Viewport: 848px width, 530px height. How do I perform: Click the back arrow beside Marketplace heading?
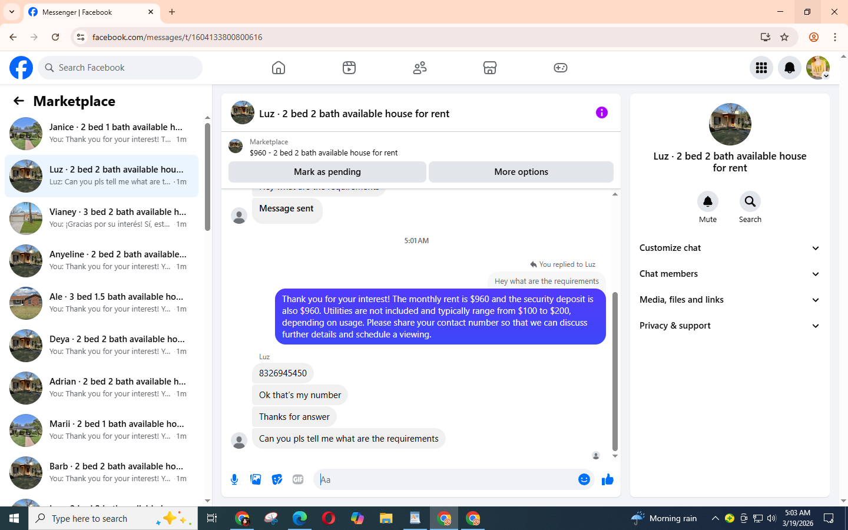click(19, 101)
